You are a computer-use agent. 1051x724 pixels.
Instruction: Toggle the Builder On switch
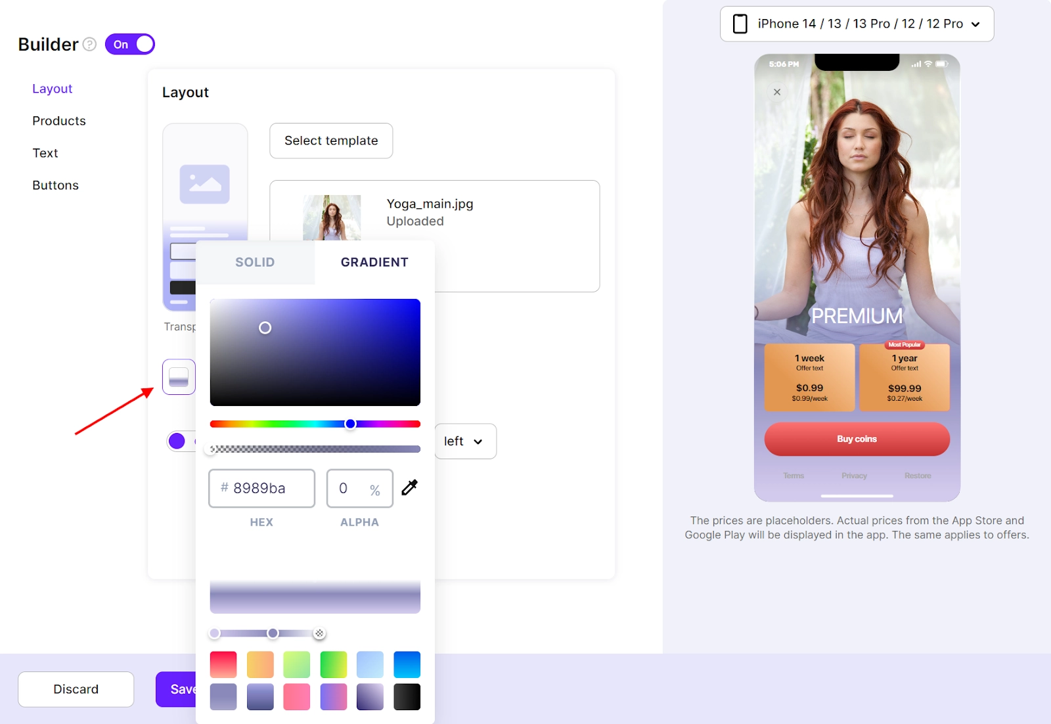(x=130, y=44)
